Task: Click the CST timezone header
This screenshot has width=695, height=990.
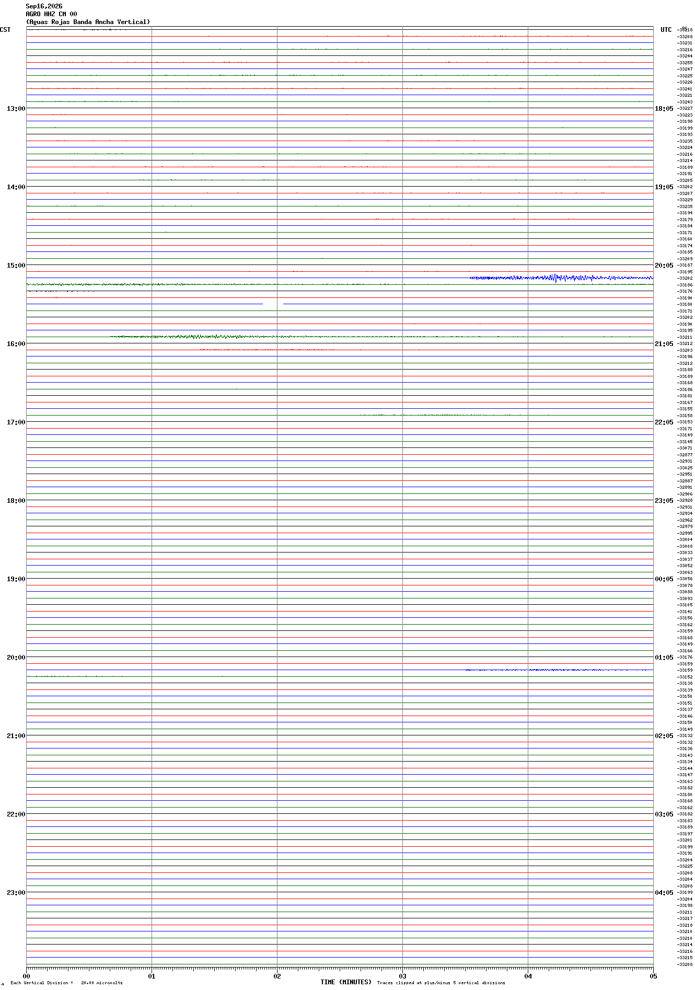Action: coord(5,30)
